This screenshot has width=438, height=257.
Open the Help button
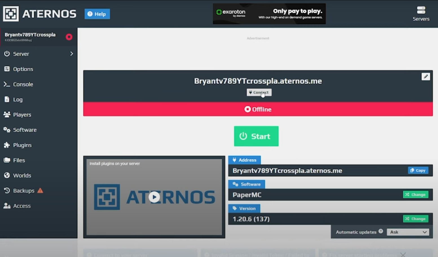click(x=97, y=14)
